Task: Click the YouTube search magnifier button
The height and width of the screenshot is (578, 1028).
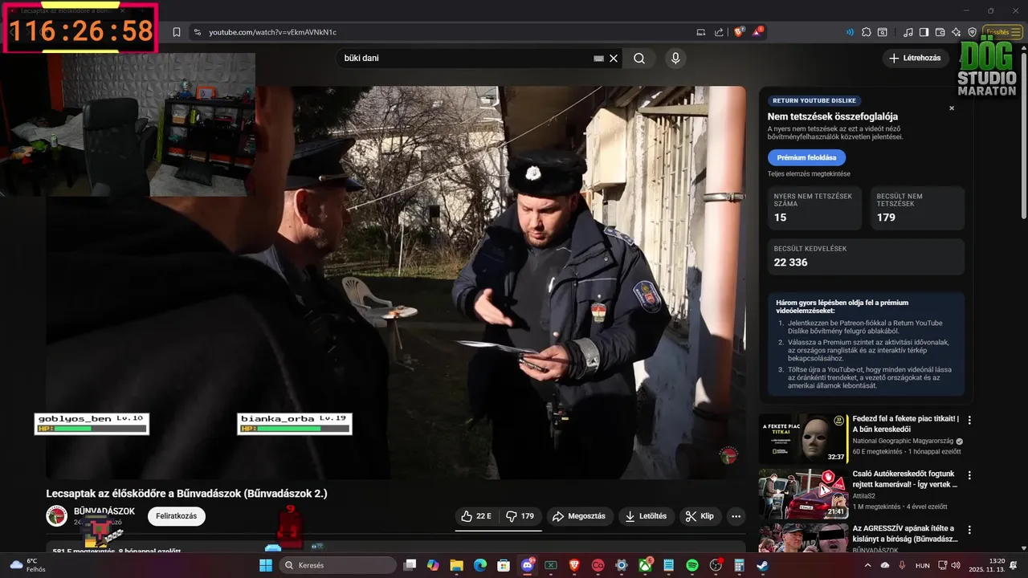Action: click(639, 58)
